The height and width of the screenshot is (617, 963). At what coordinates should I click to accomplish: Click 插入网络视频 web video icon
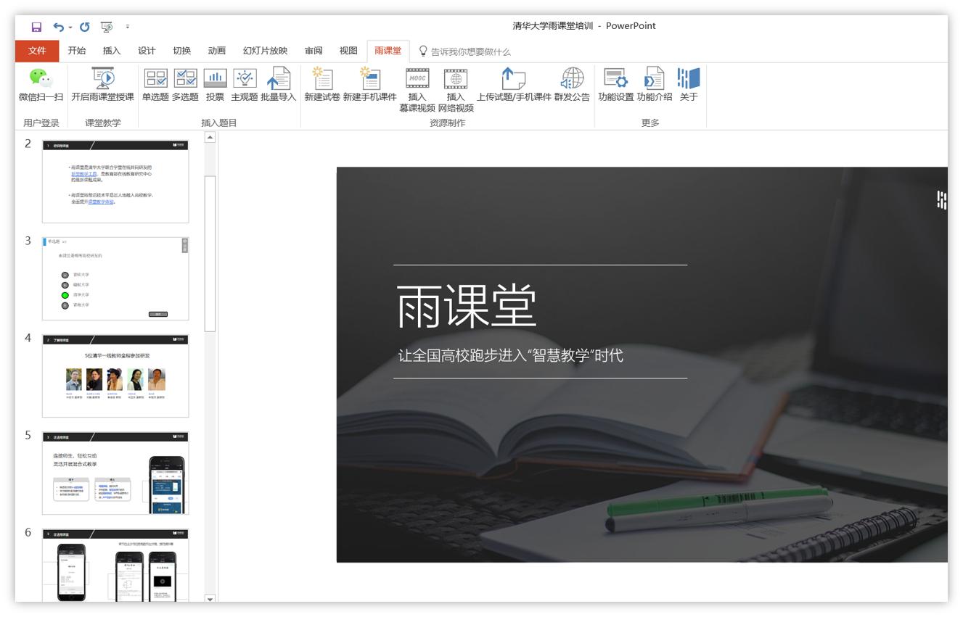tap(456, 90)
